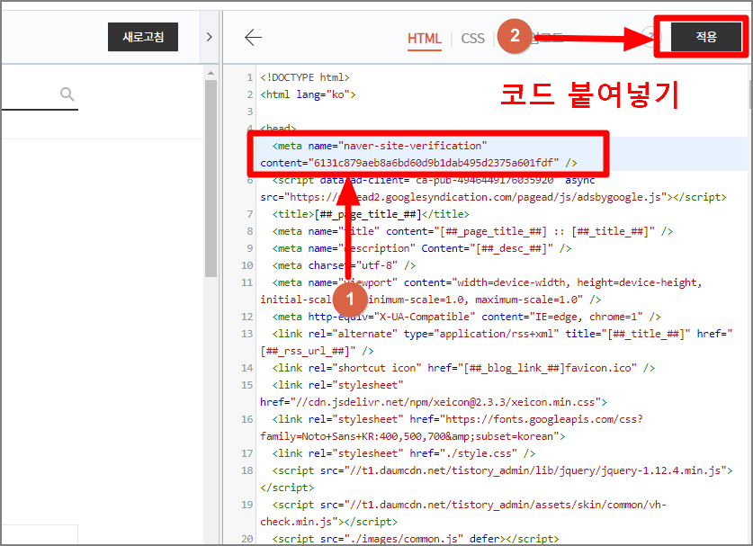Image resolution: width=753 pixels, height=546 pixels.
Task: Click the content="6131c879..." code line
Action: pos(418,163)
